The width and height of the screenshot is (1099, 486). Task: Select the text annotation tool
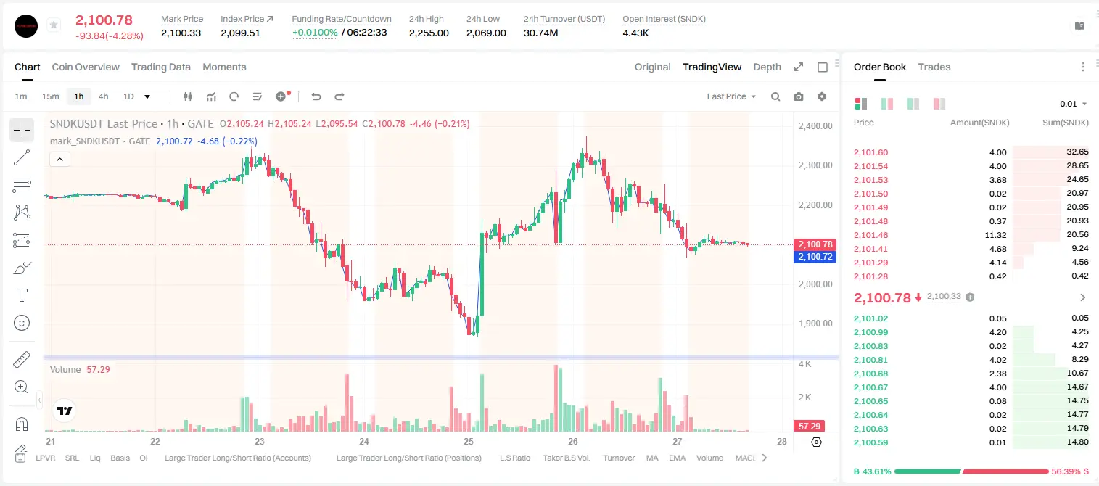coord(22,295)
